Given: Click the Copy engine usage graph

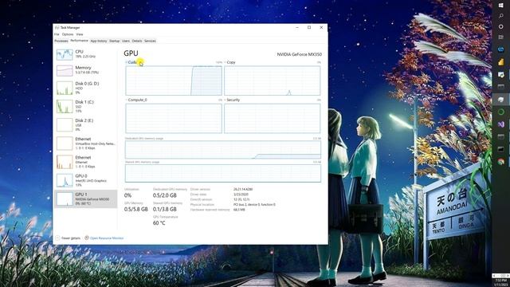Looking at the screenshot, I should pos(273,81).
